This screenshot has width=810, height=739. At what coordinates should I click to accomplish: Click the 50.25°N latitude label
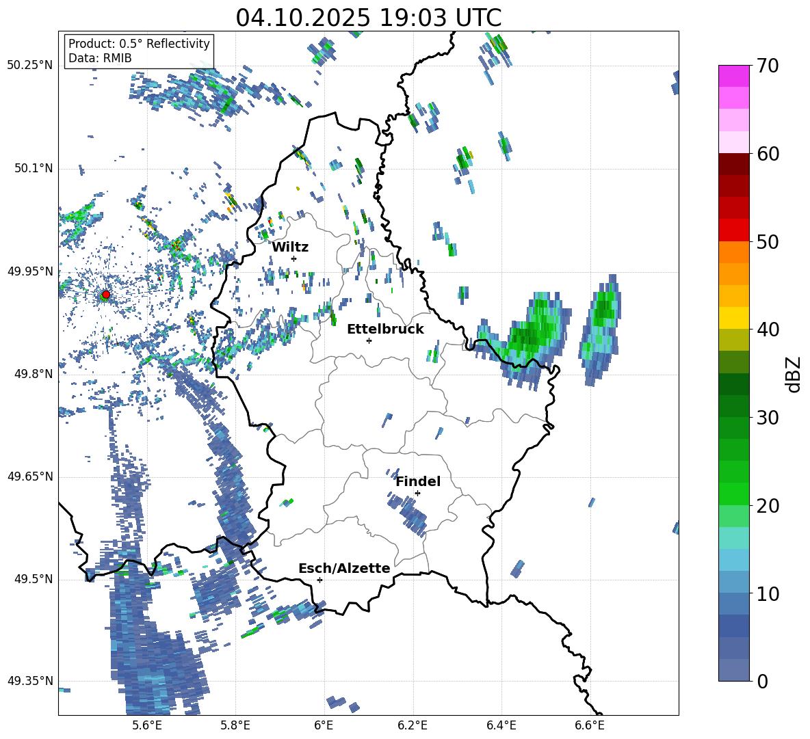click(30, 66)
